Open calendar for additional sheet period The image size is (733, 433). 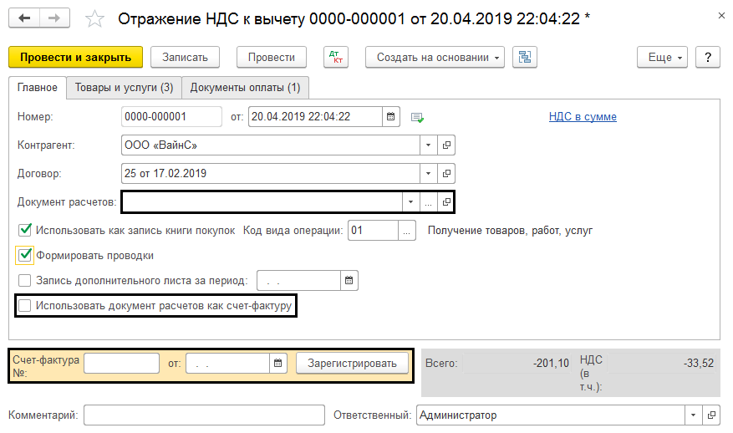tap(349, 280)
